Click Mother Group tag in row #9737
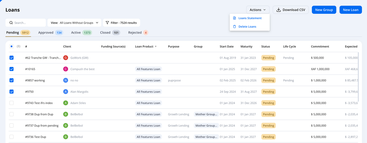This screenshot has width=367, height=143. (x=206, y=125)
